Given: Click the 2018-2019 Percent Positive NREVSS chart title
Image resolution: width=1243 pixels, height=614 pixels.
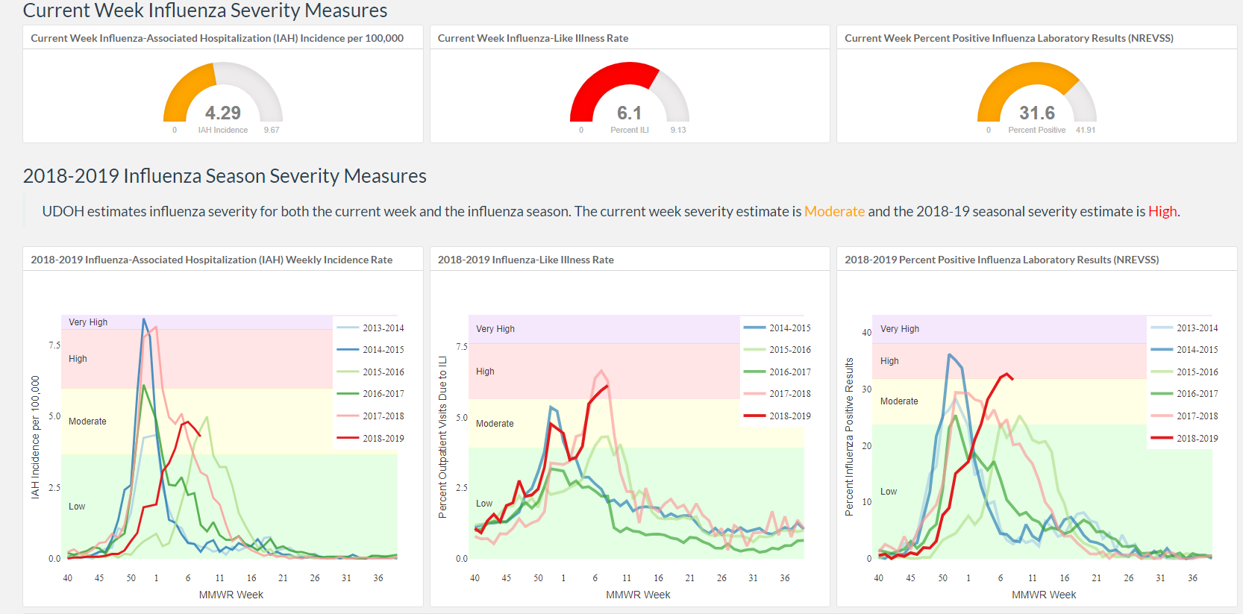Looking at the screenshot, I should (x=1001, y=260).
